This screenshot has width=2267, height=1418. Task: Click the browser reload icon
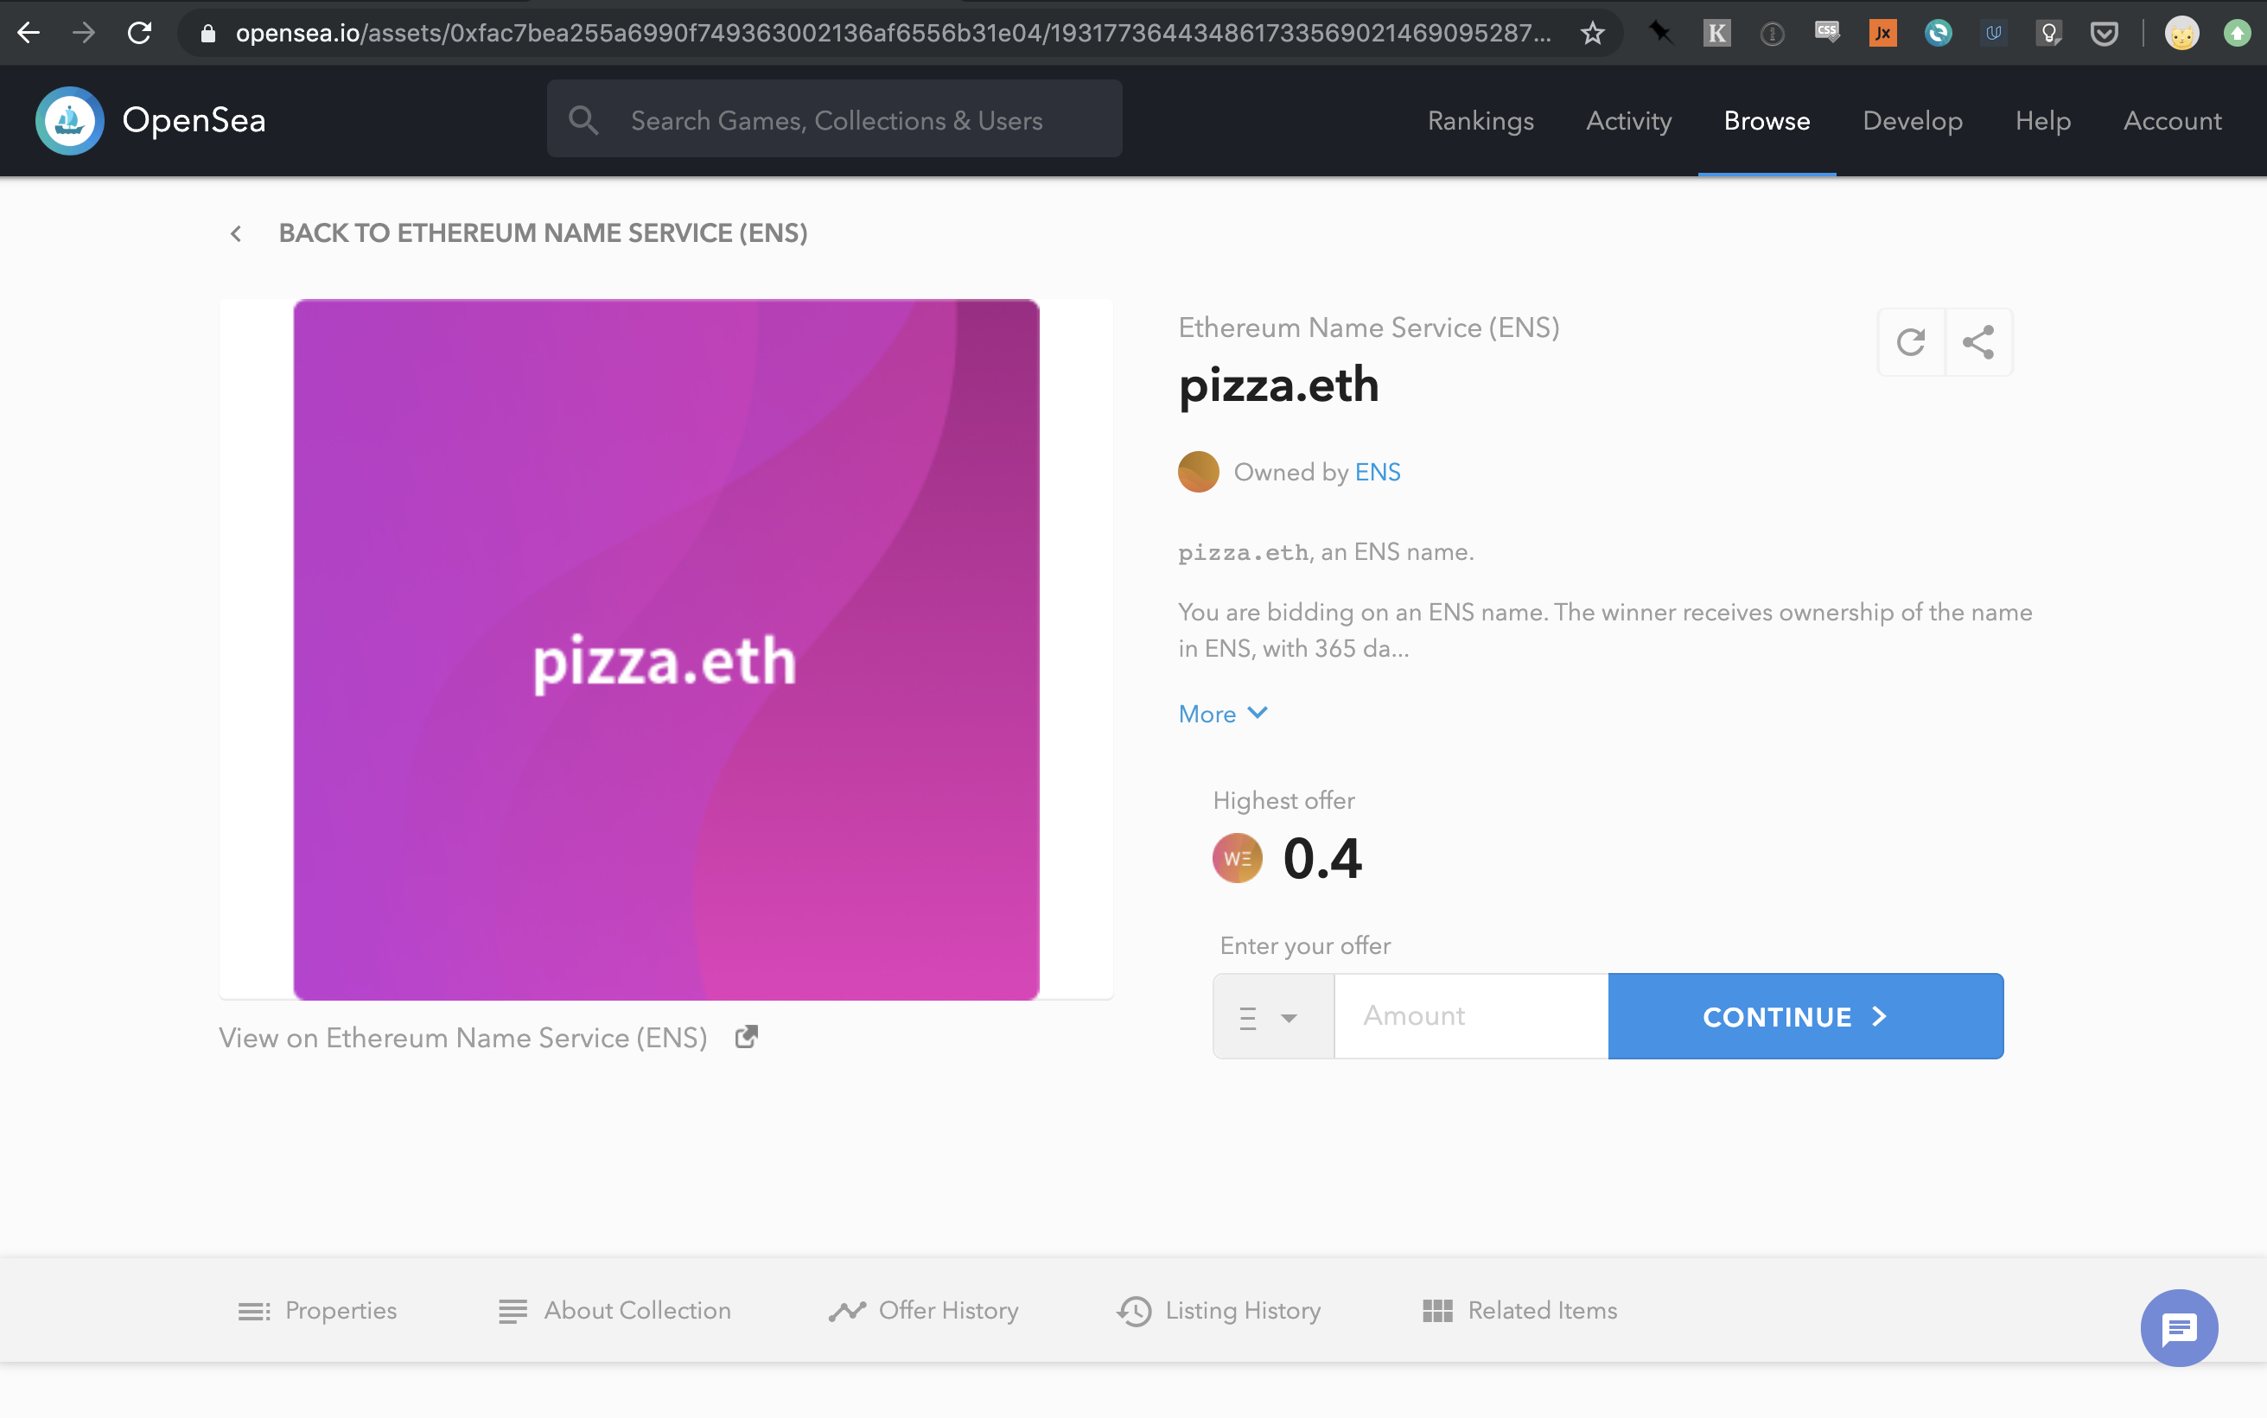(140, 34)
